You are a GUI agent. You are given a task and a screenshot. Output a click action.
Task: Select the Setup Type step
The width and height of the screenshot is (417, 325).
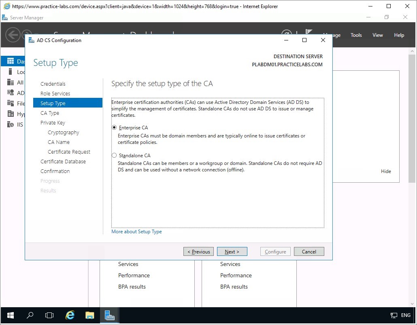[68, 103]
